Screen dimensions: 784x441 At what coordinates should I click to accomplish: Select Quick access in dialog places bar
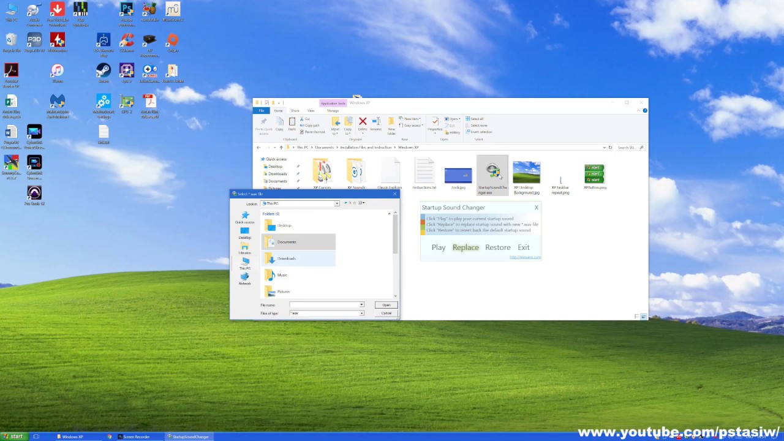[245, 217]
